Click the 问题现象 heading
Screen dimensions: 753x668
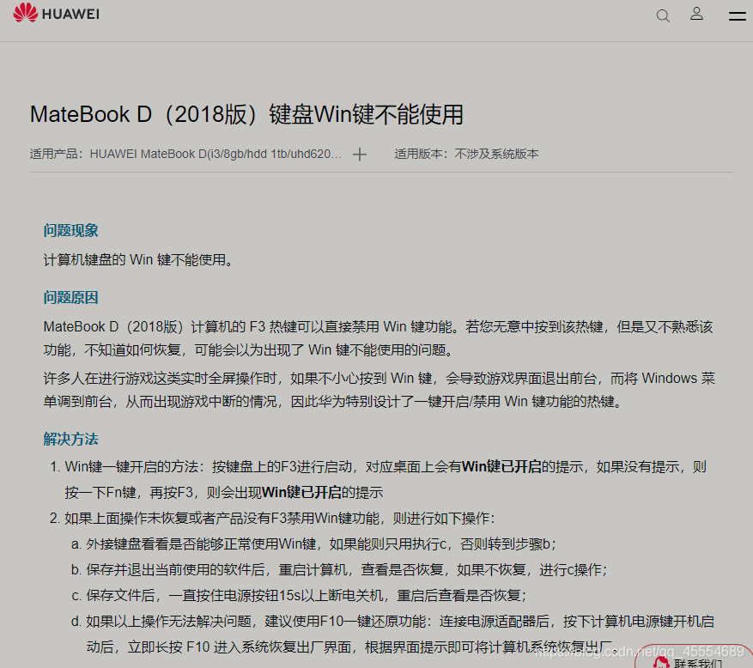pyautogui.click(x=70, y=230)
